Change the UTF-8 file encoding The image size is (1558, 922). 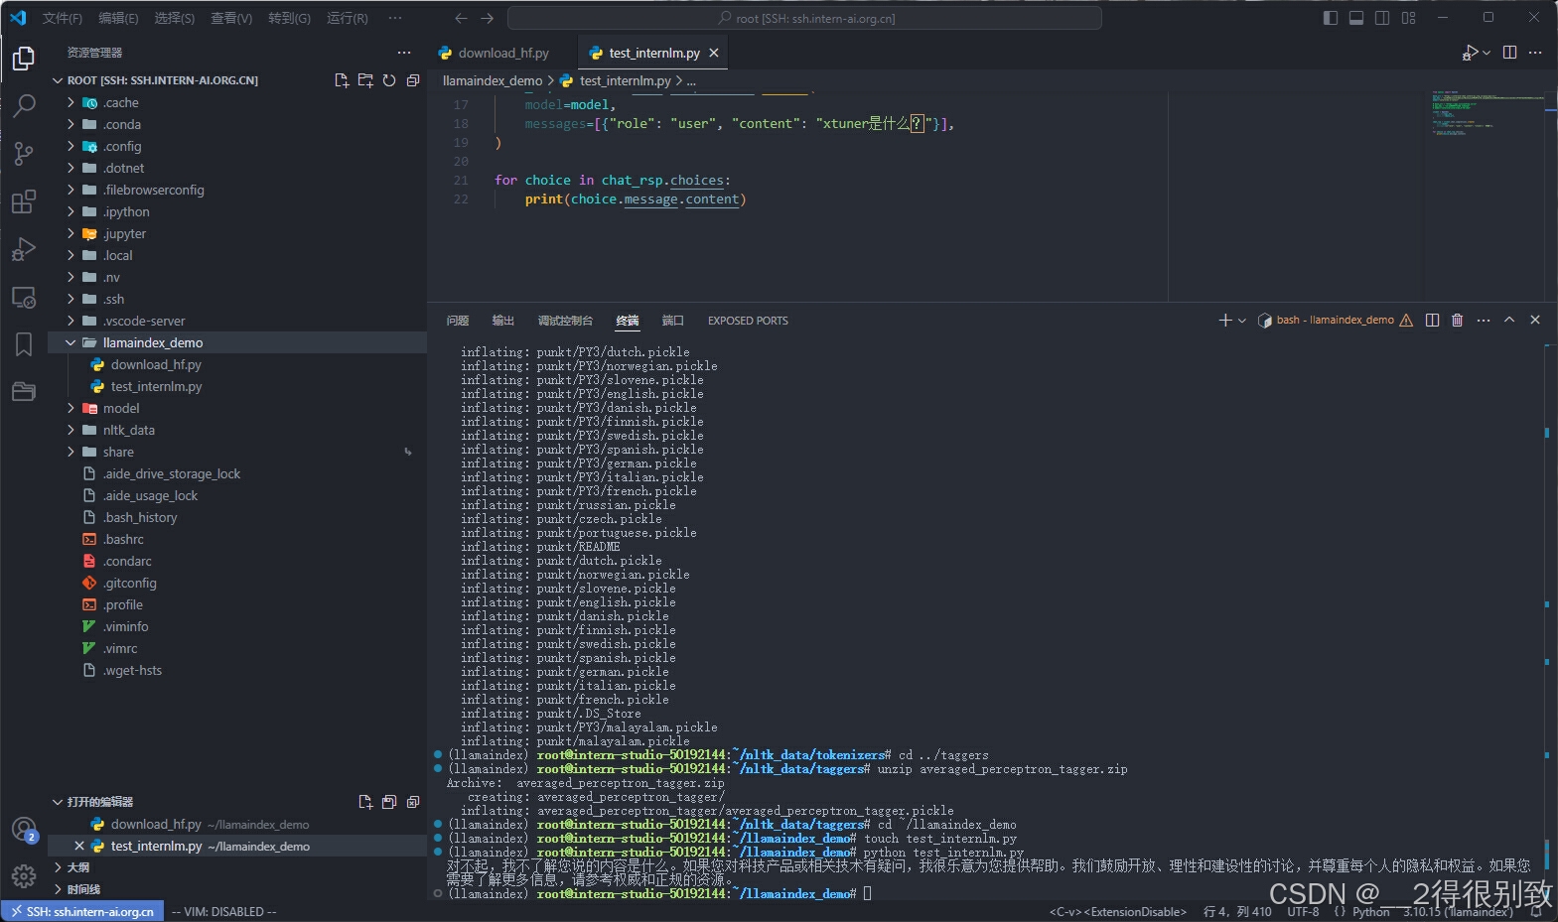pyautogui.click(x=1303, y=912)
